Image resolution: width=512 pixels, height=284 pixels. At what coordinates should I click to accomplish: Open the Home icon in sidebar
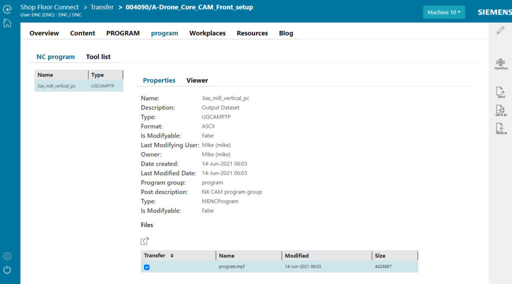pos(7,23)
